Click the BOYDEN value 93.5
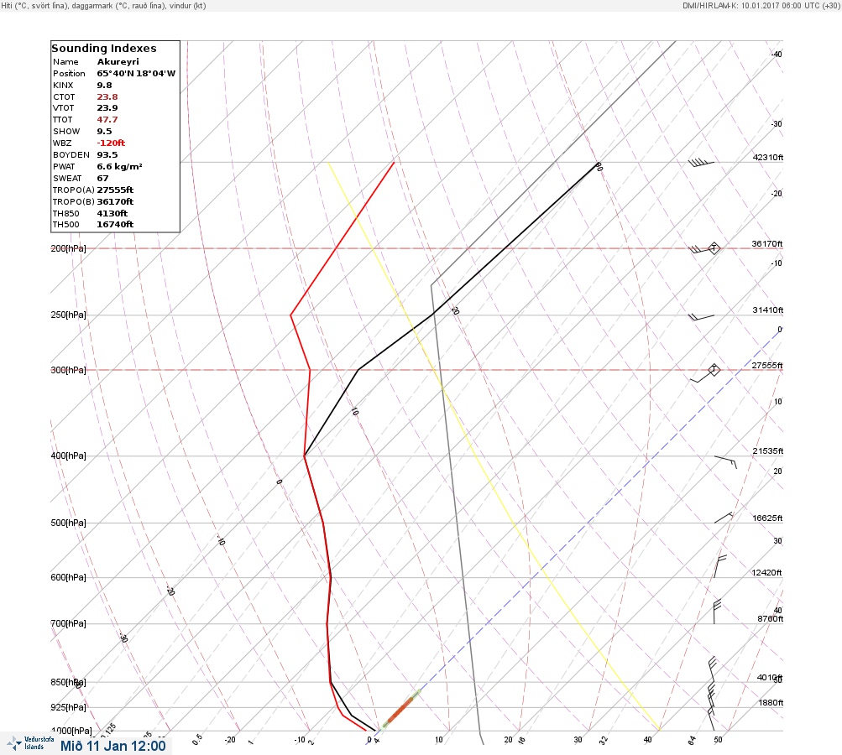Screen dimensions: 842x755 (x=107, y=155)
